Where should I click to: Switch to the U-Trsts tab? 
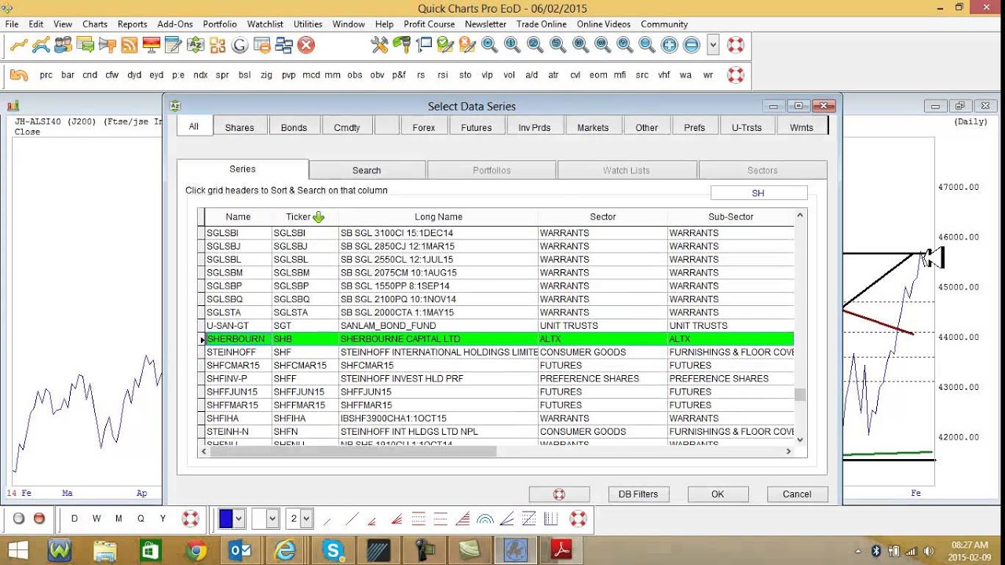click(x=747, y=127)
